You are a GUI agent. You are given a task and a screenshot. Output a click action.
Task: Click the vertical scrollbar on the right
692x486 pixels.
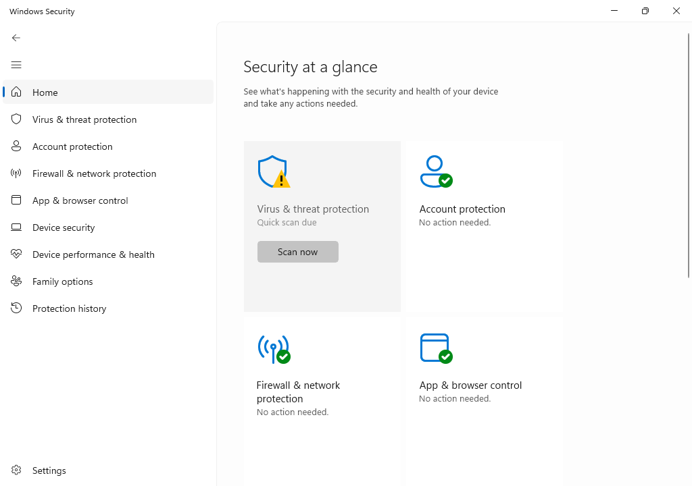[x=689, y=155]
